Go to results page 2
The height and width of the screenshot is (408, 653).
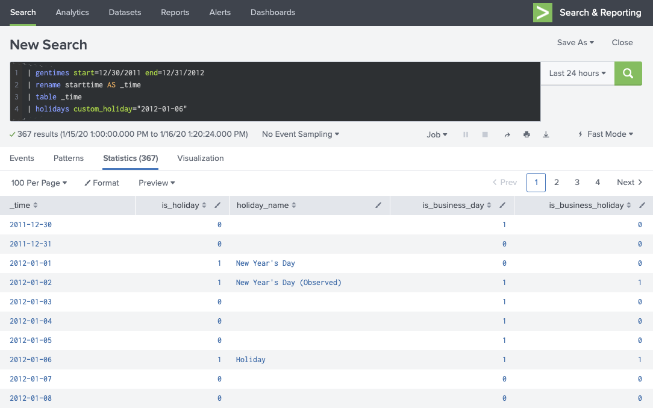point(557,183)
